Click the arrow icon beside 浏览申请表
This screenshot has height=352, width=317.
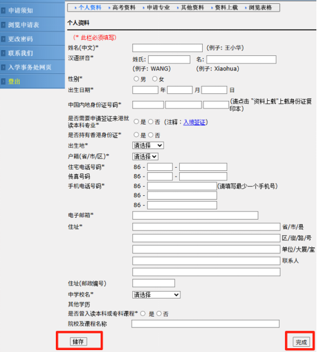(3, 24)
